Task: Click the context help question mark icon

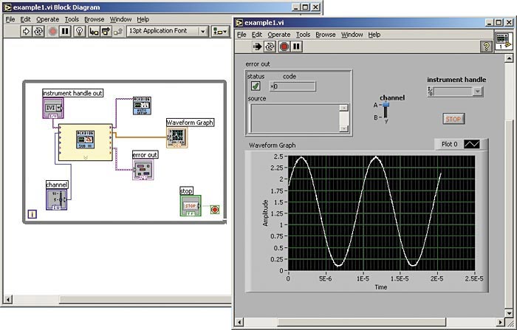Action: click(x=487, y=47)
